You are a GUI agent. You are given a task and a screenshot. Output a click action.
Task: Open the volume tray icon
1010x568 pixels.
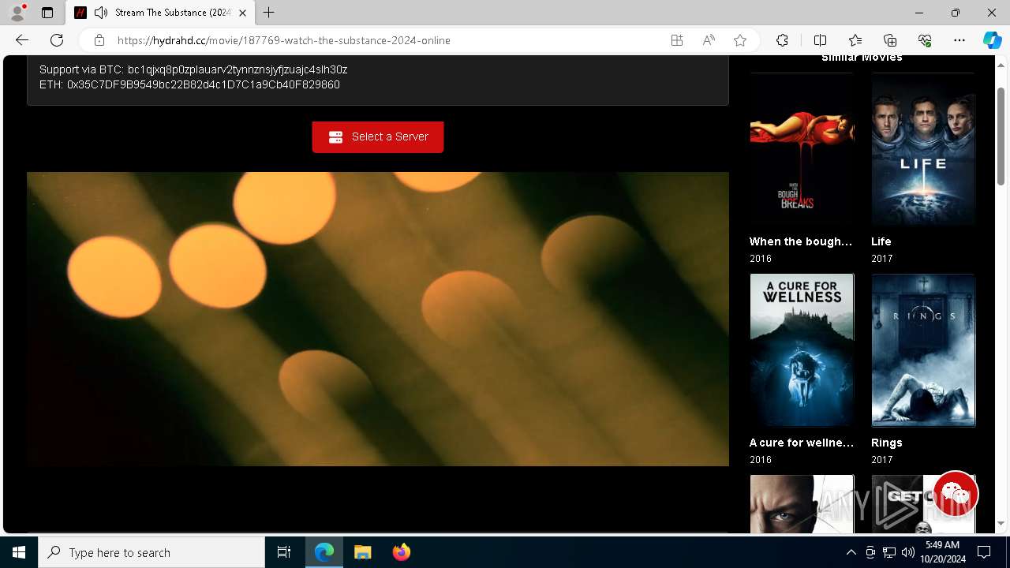[x=908, y=552]
